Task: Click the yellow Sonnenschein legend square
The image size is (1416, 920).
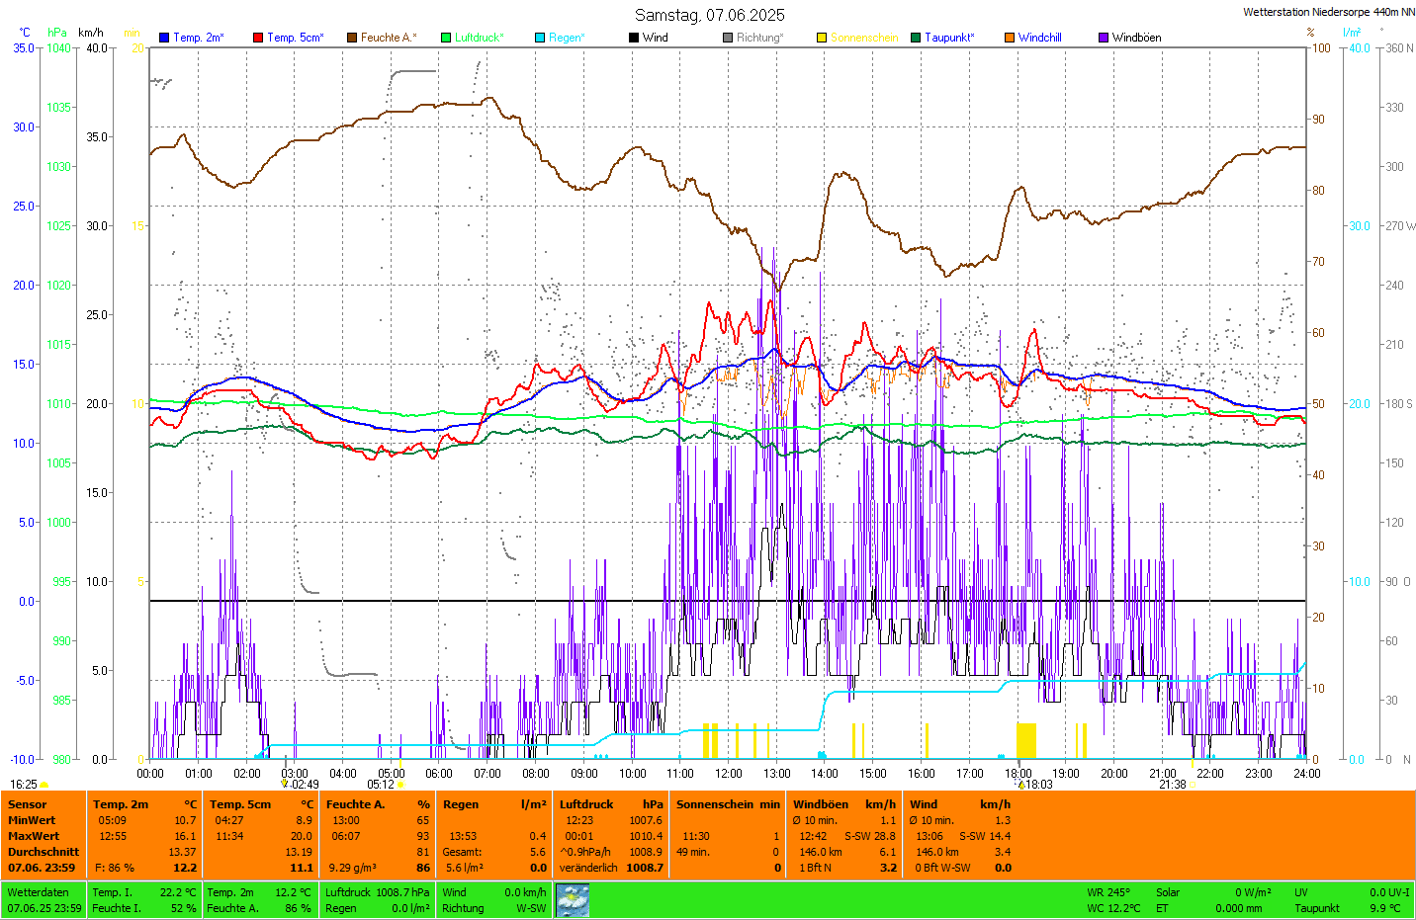Action: [x=822, y=38]
